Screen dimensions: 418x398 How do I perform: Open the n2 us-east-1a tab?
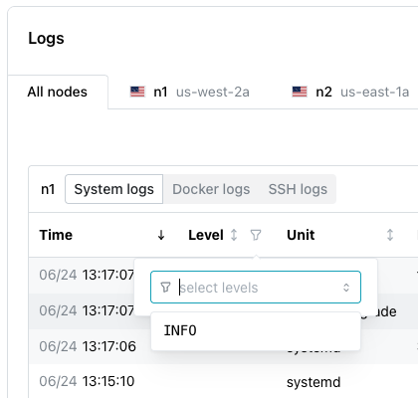[350, 92]
